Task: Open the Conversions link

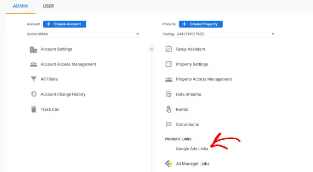Action: 187,125
